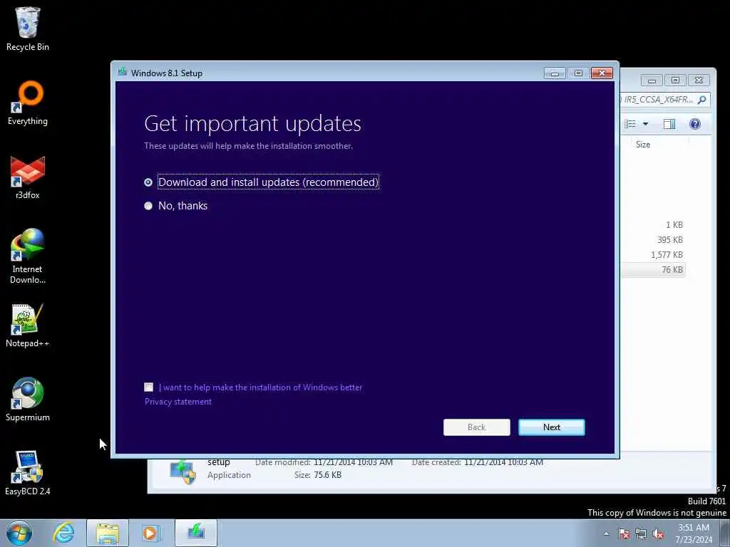Maximize the Windows 8.1 Setup window
Viewport: 730px width, 547px height.
(x=578, y=73)
